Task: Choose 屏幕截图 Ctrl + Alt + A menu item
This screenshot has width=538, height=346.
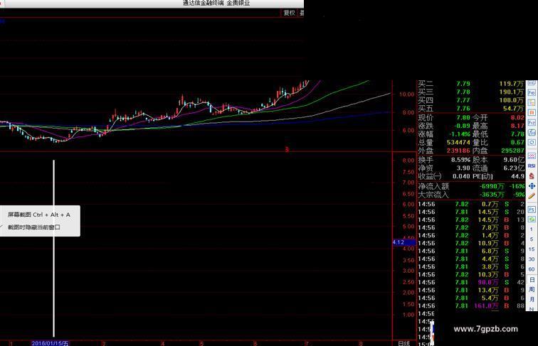Action: (38, 215)
